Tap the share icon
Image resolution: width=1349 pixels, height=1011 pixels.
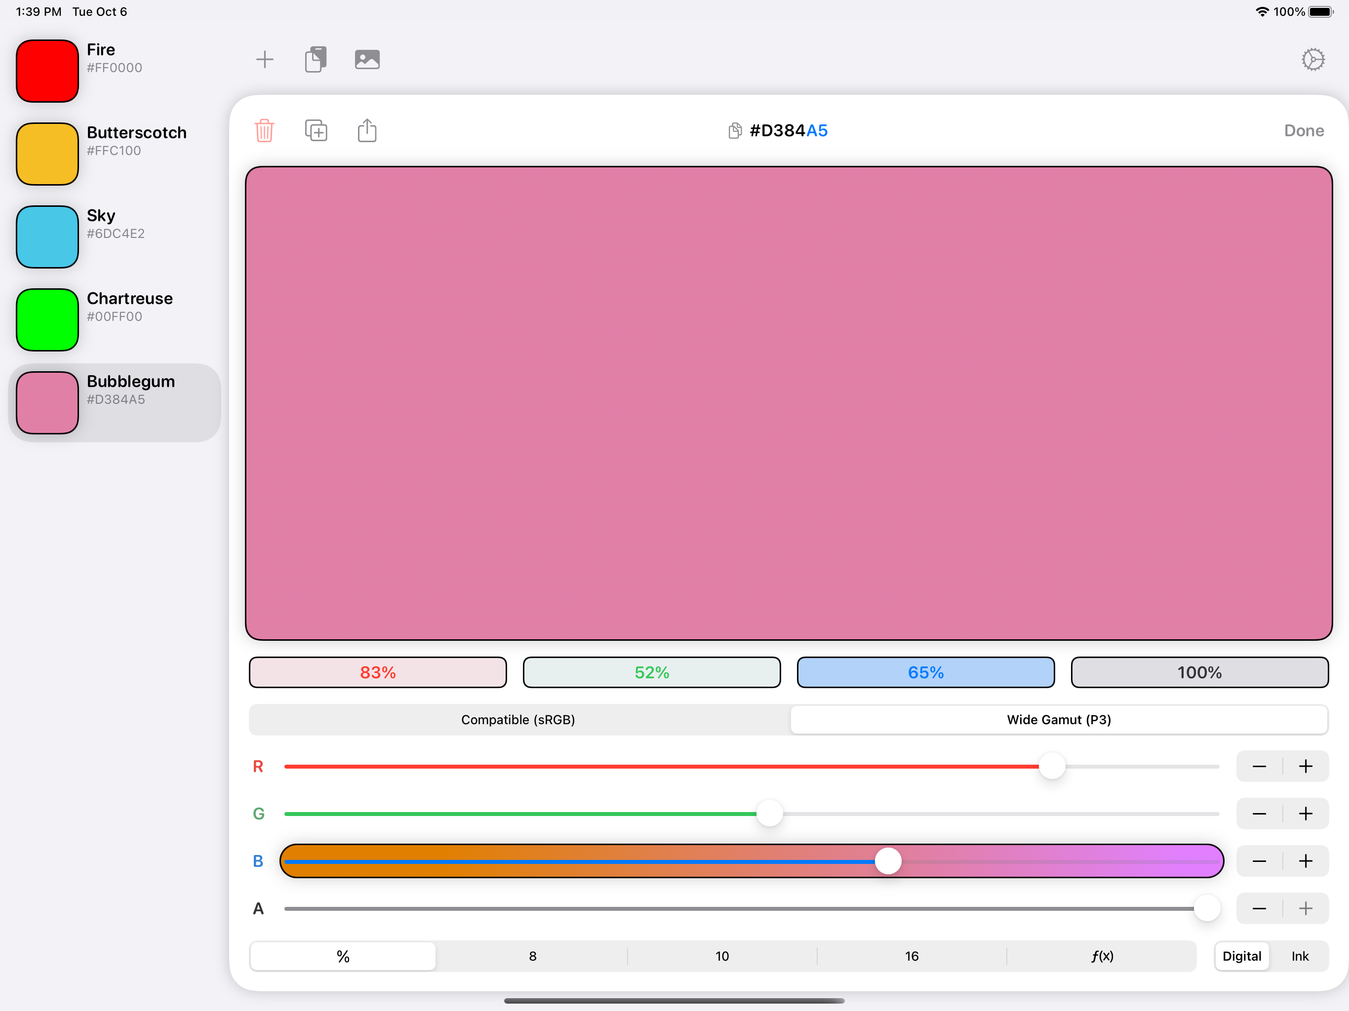coord(367,130)
